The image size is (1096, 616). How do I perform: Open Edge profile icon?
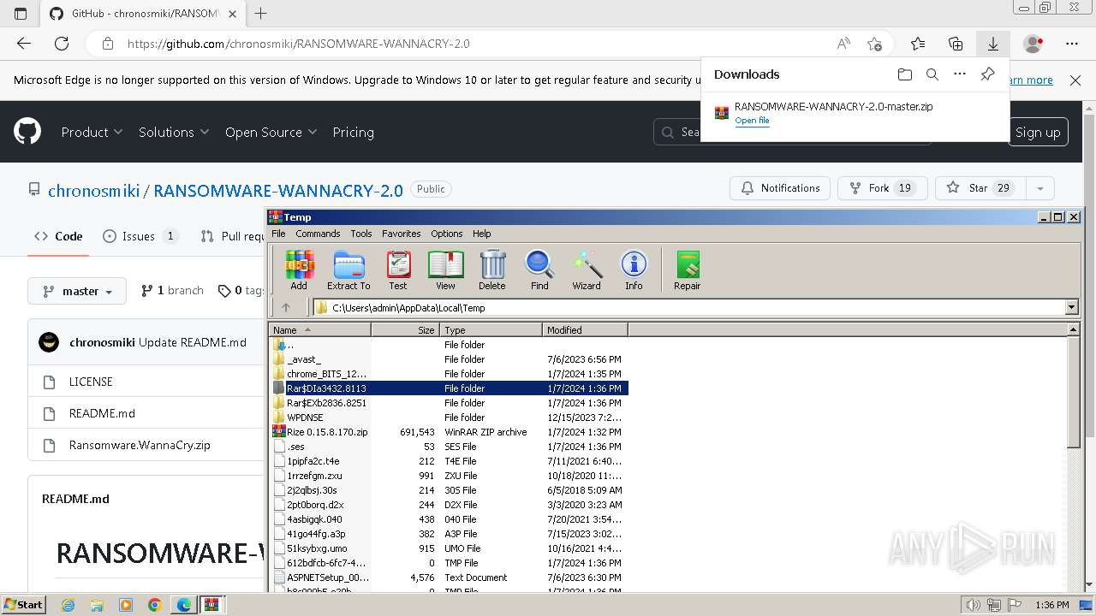[x=1033, y=44]
